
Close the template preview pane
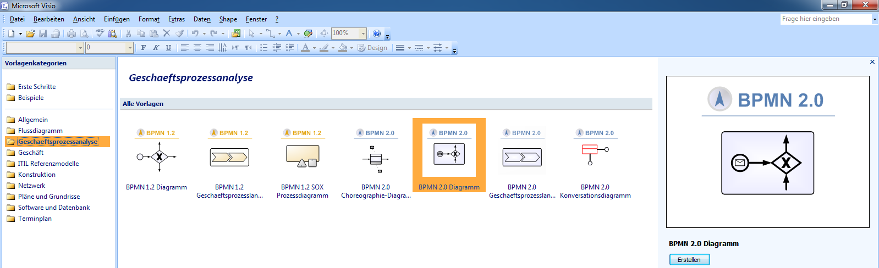tap(872, 62)
